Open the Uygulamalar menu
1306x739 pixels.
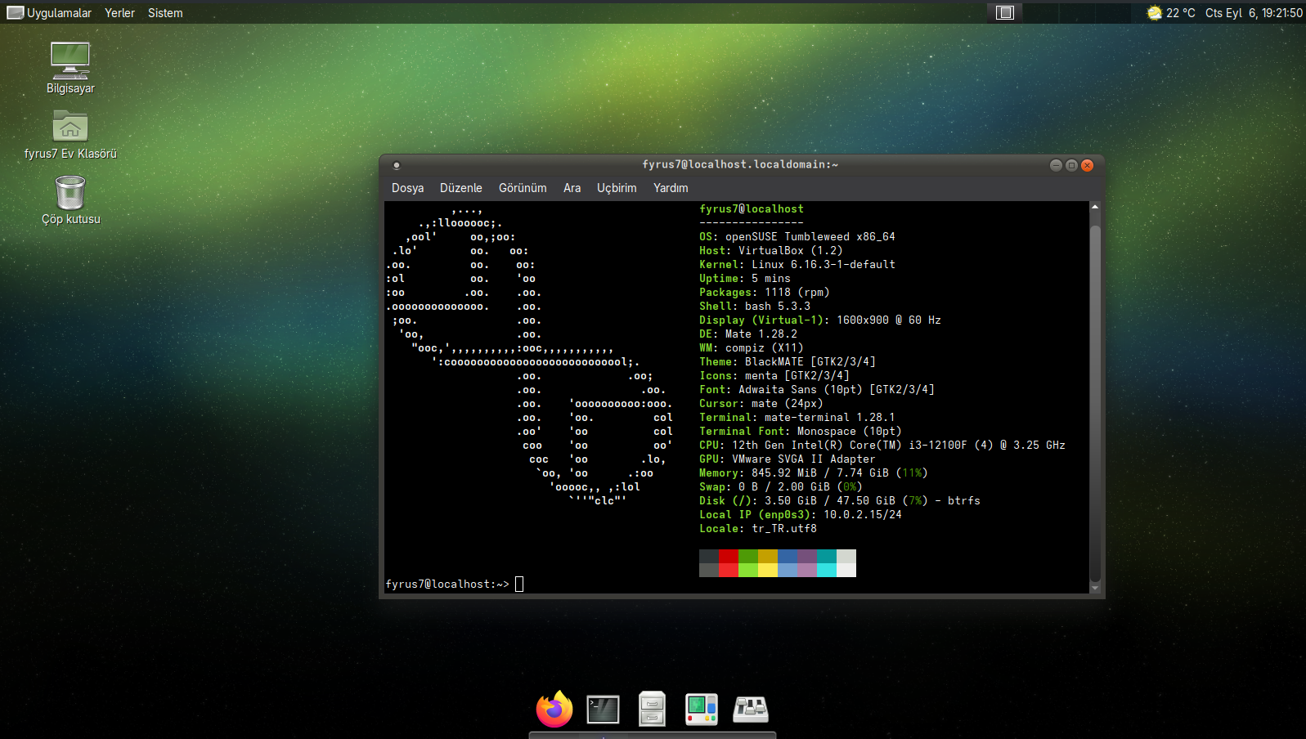pyautogui.click(x=49, y=12)
